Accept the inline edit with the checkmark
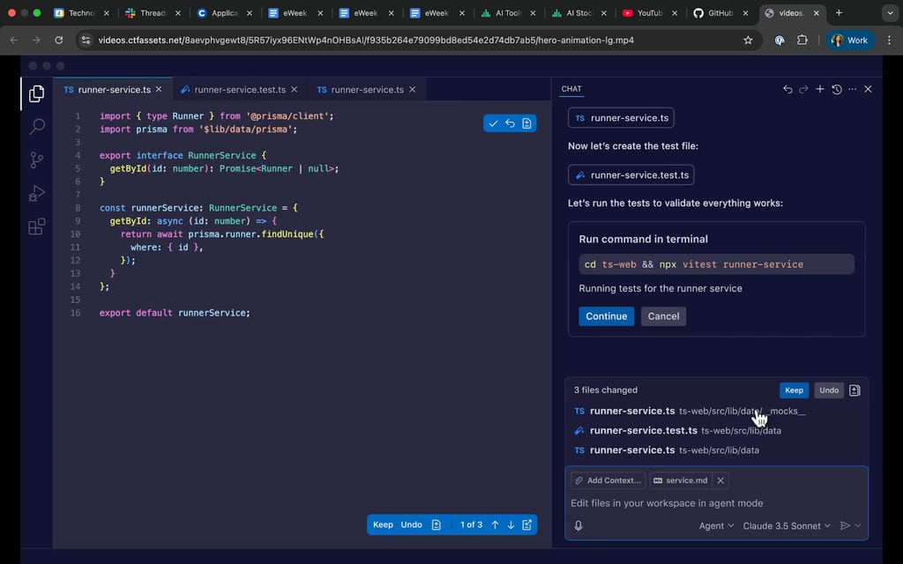This screenshot has height=564, width=903. click(493, 123)
